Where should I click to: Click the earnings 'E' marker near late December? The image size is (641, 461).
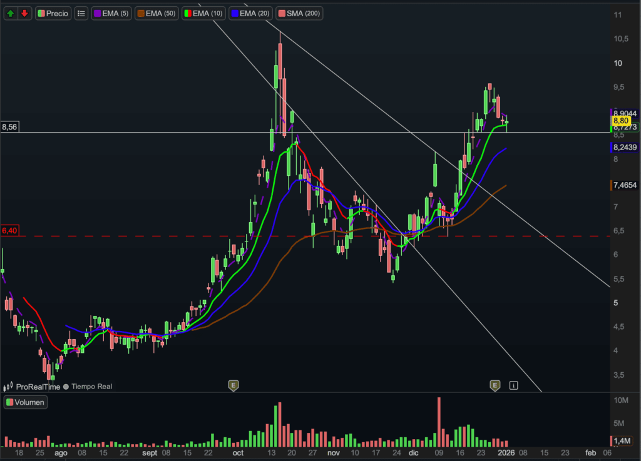click(495, 385)
